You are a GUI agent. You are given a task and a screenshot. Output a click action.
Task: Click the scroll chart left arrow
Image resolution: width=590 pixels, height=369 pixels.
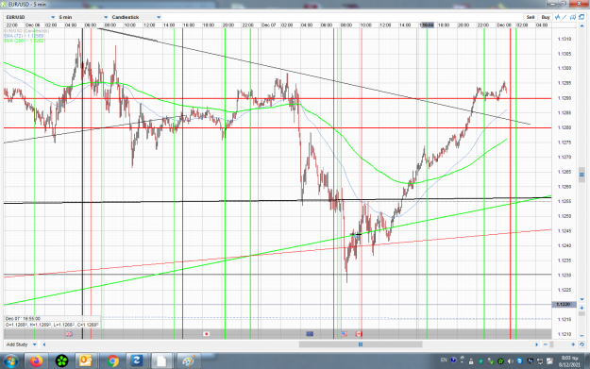(x=44, y=344)
